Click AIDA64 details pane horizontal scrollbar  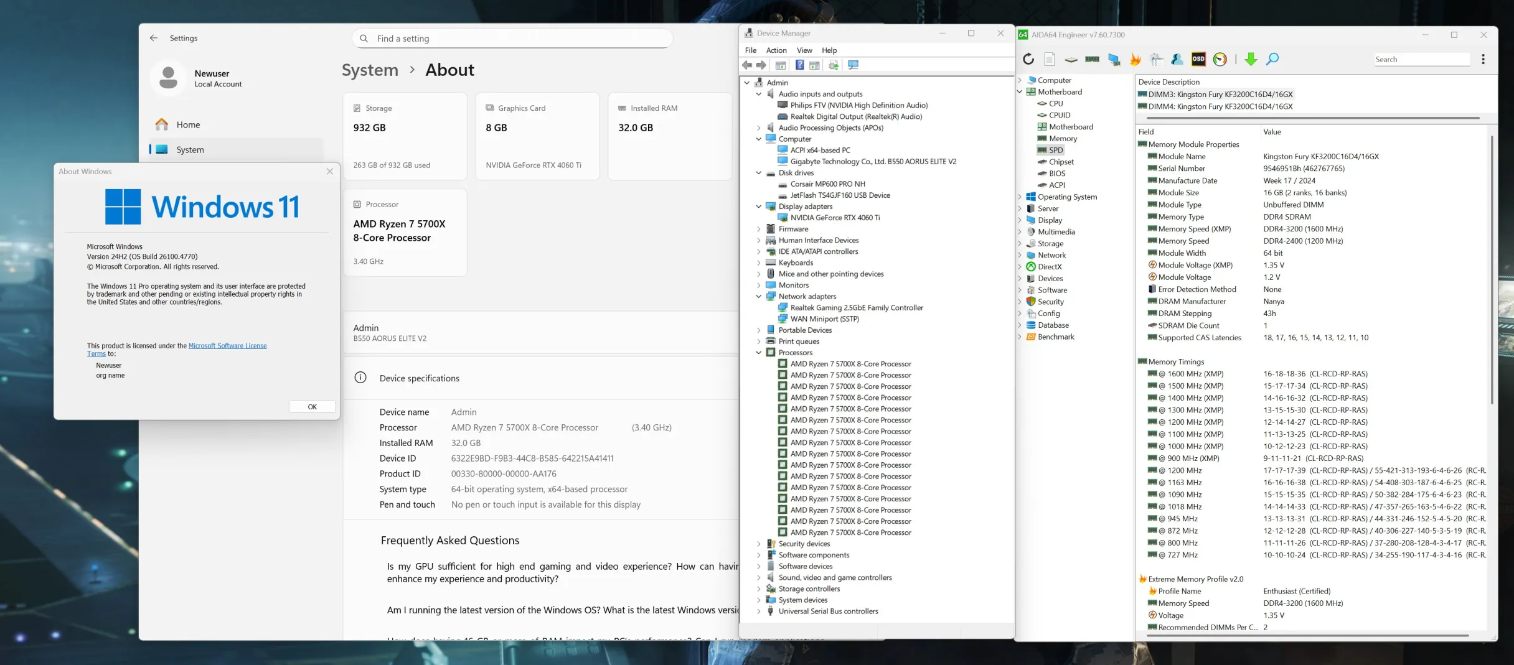pyautogui.click(x=1306, y=636)
